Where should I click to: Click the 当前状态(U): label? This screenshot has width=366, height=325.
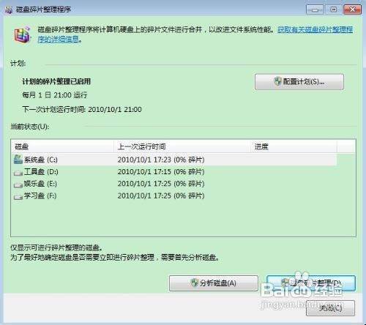coord(29,127)
